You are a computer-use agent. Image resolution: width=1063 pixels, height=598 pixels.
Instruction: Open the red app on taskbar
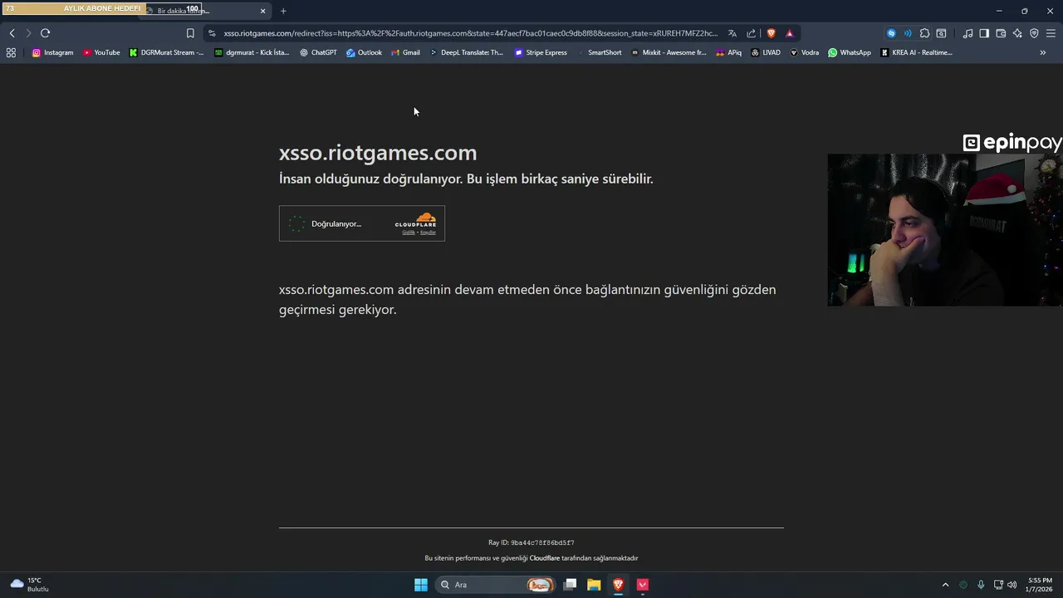(x=642, y=585)
